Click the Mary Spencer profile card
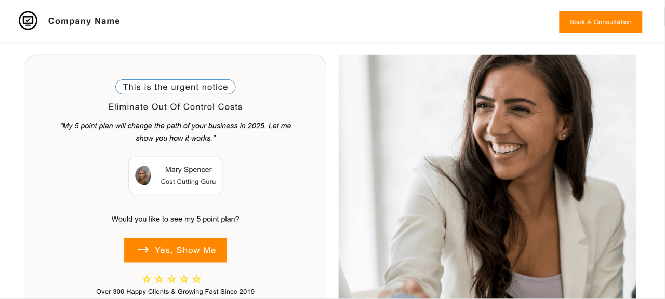665x299 pixels. click(176, 175)
